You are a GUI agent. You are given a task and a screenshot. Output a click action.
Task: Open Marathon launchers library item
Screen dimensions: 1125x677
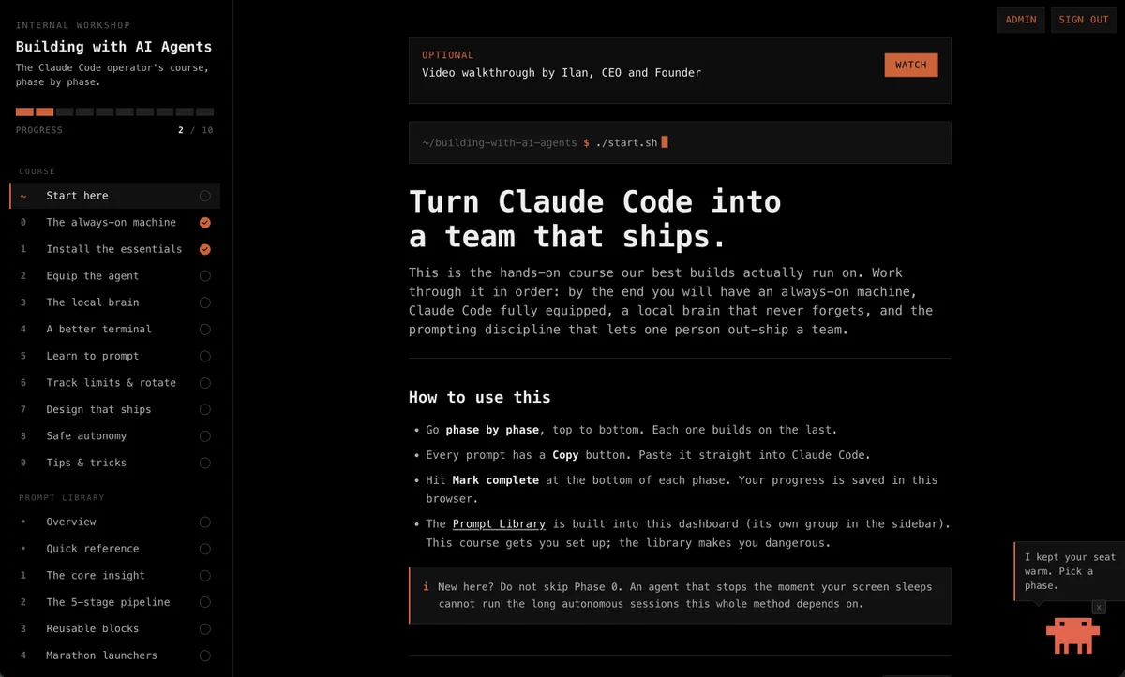coord(115,655)
